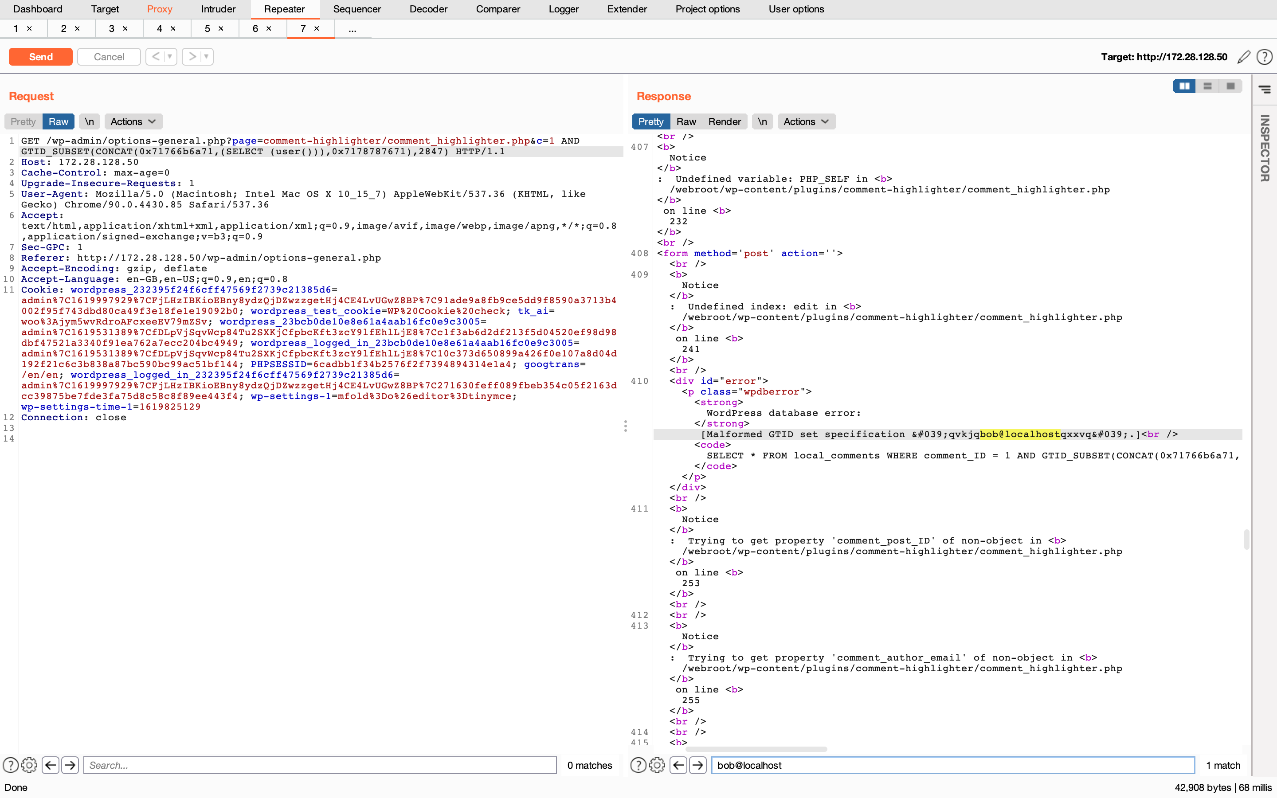Viewport: 1277px width, 798px height.
Task: Switch to top-bottom split layout icon
Action: 1207,86
